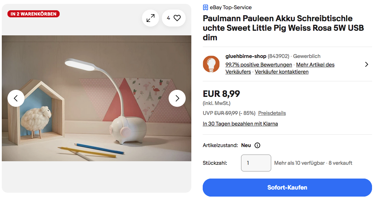
Task: Open the enlarged image view icon
Action: [x=151, y=18]
